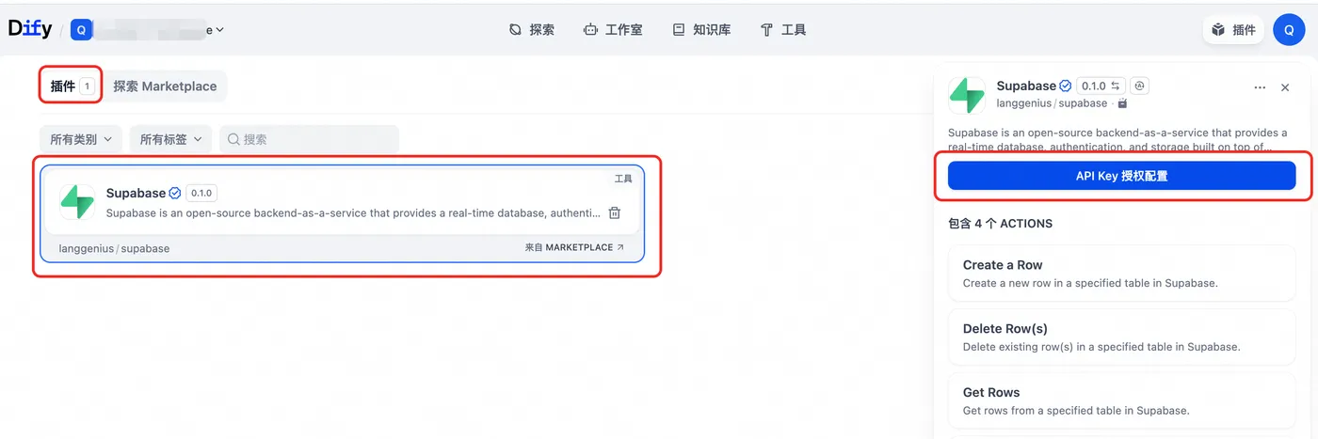Click the Dify logo
Viewport: 1318px width, 439px height.
(29, 29)
